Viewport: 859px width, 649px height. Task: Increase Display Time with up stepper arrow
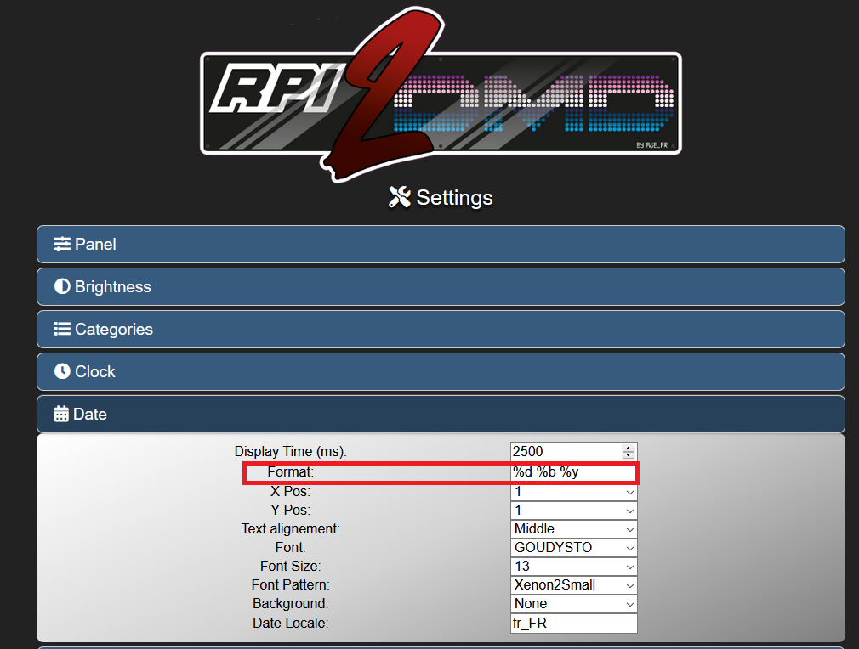[629, 449]
